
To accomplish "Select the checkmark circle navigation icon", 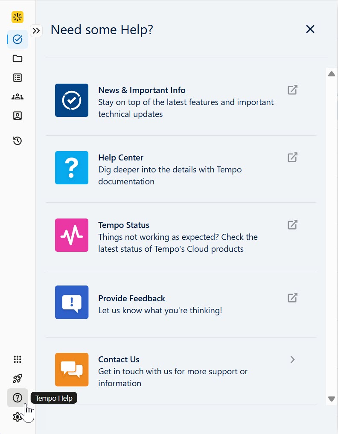I will (17, 39).
